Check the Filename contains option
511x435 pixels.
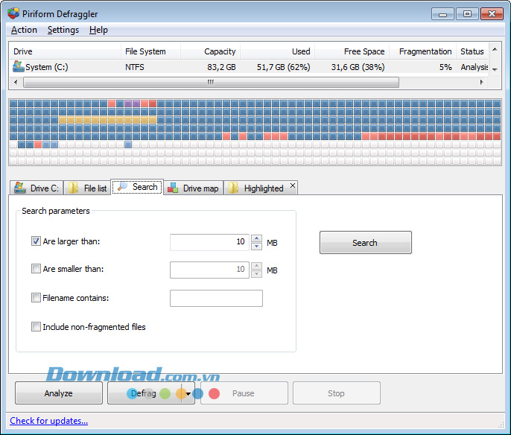pos(36,297)
